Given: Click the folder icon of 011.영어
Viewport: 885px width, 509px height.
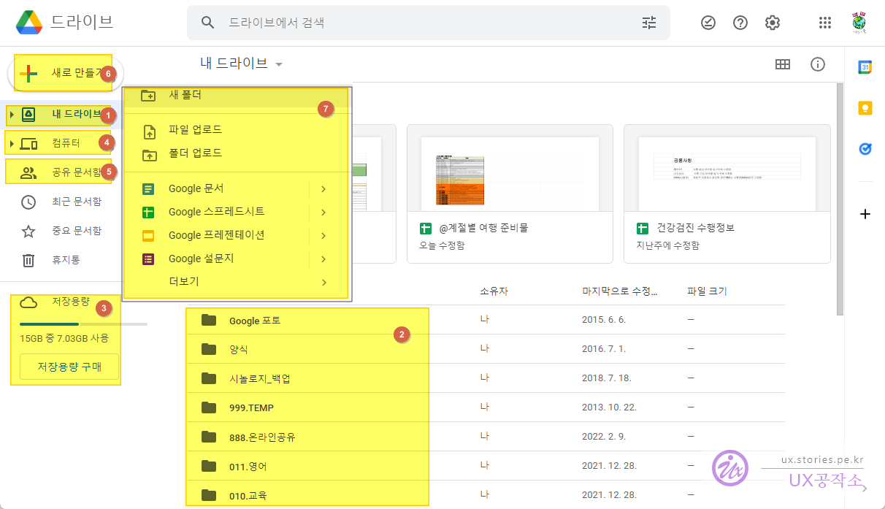Looking at the screenshot, I should (x=210, y=466).
